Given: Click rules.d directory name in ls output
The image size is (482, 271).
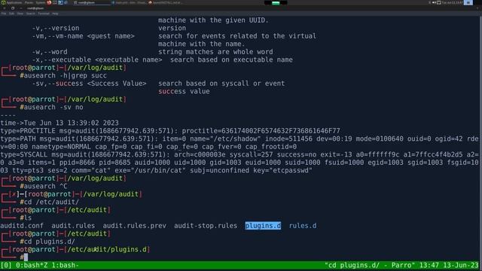Looking at the screenshot, I should pyautogui.click(x=303, y=226).
